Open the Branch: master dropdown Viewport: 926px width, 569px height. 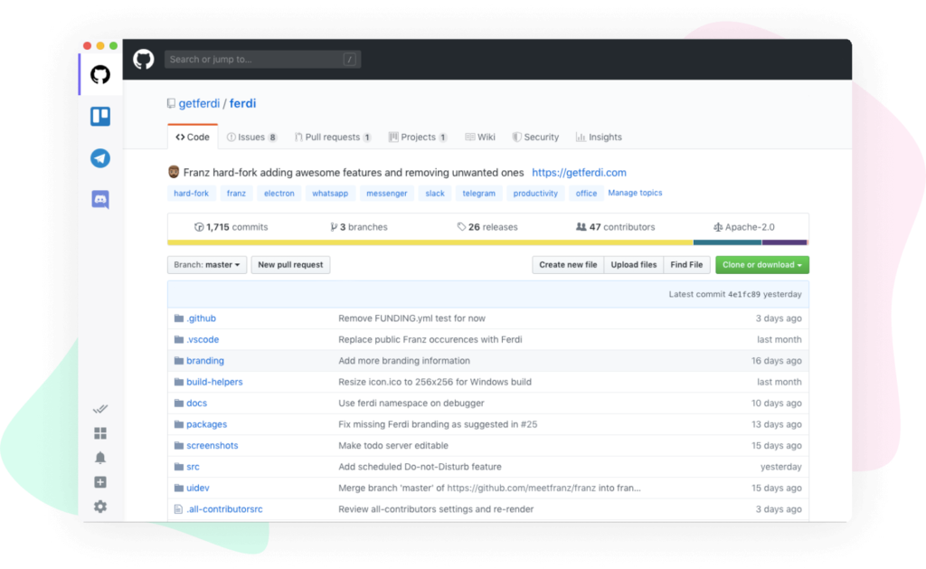tap(207, 265)
